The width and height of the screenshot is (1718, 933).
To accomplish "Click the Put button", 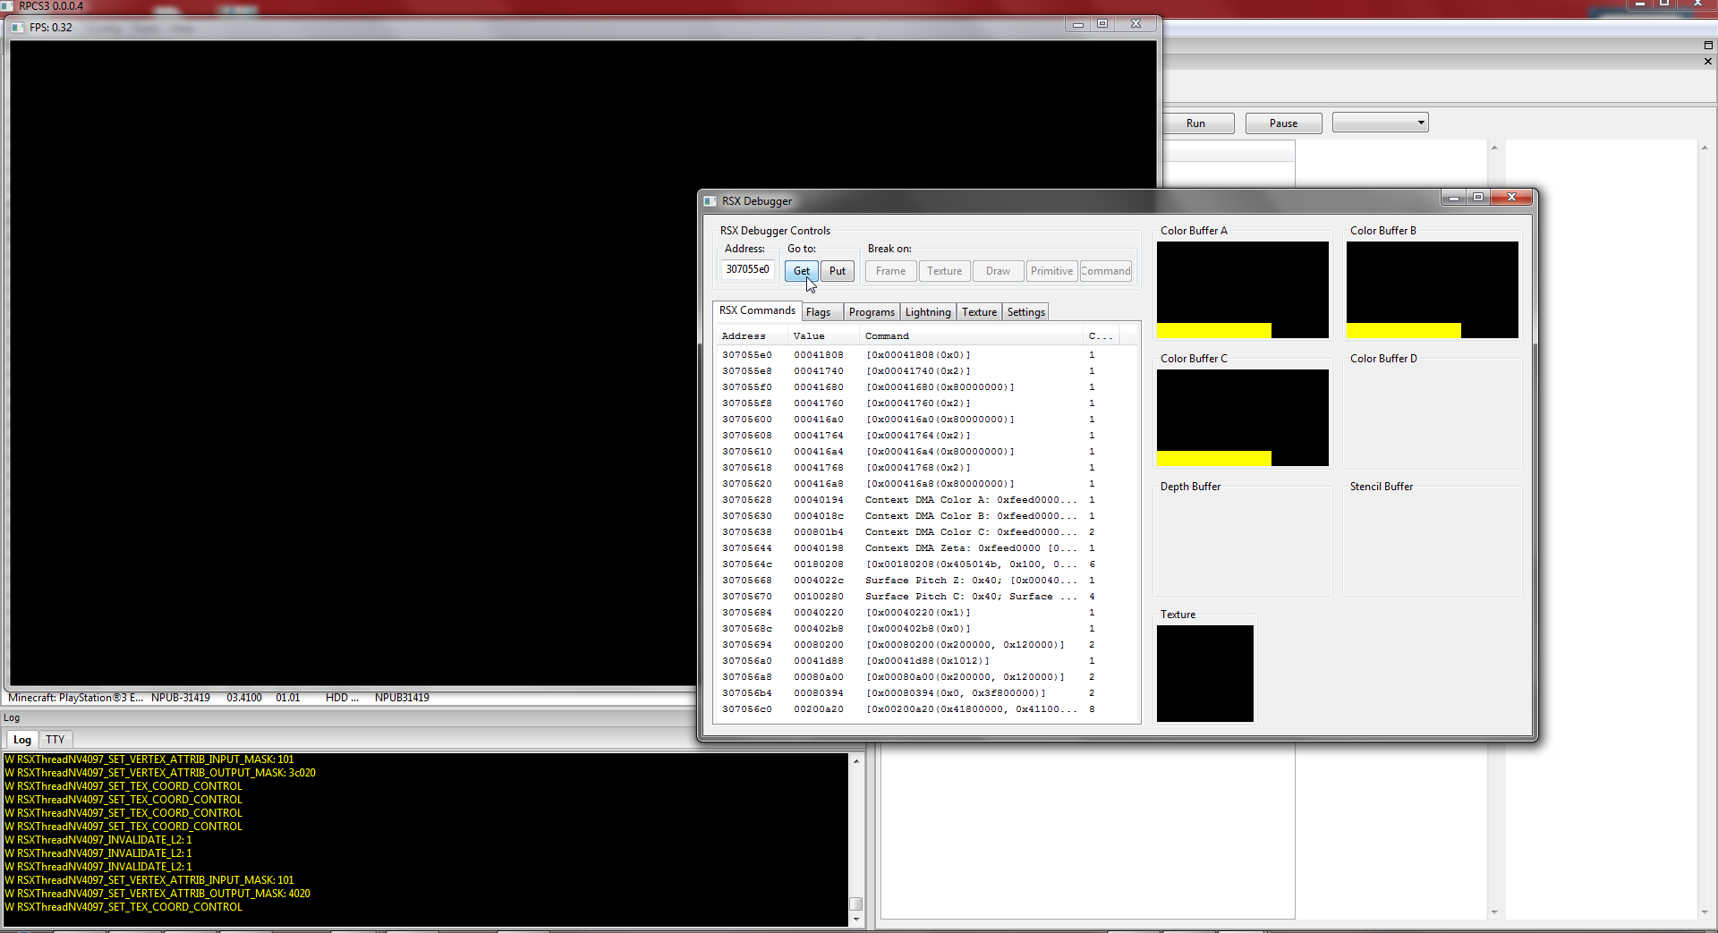I will pyautogui.click(x=837, y=271).
